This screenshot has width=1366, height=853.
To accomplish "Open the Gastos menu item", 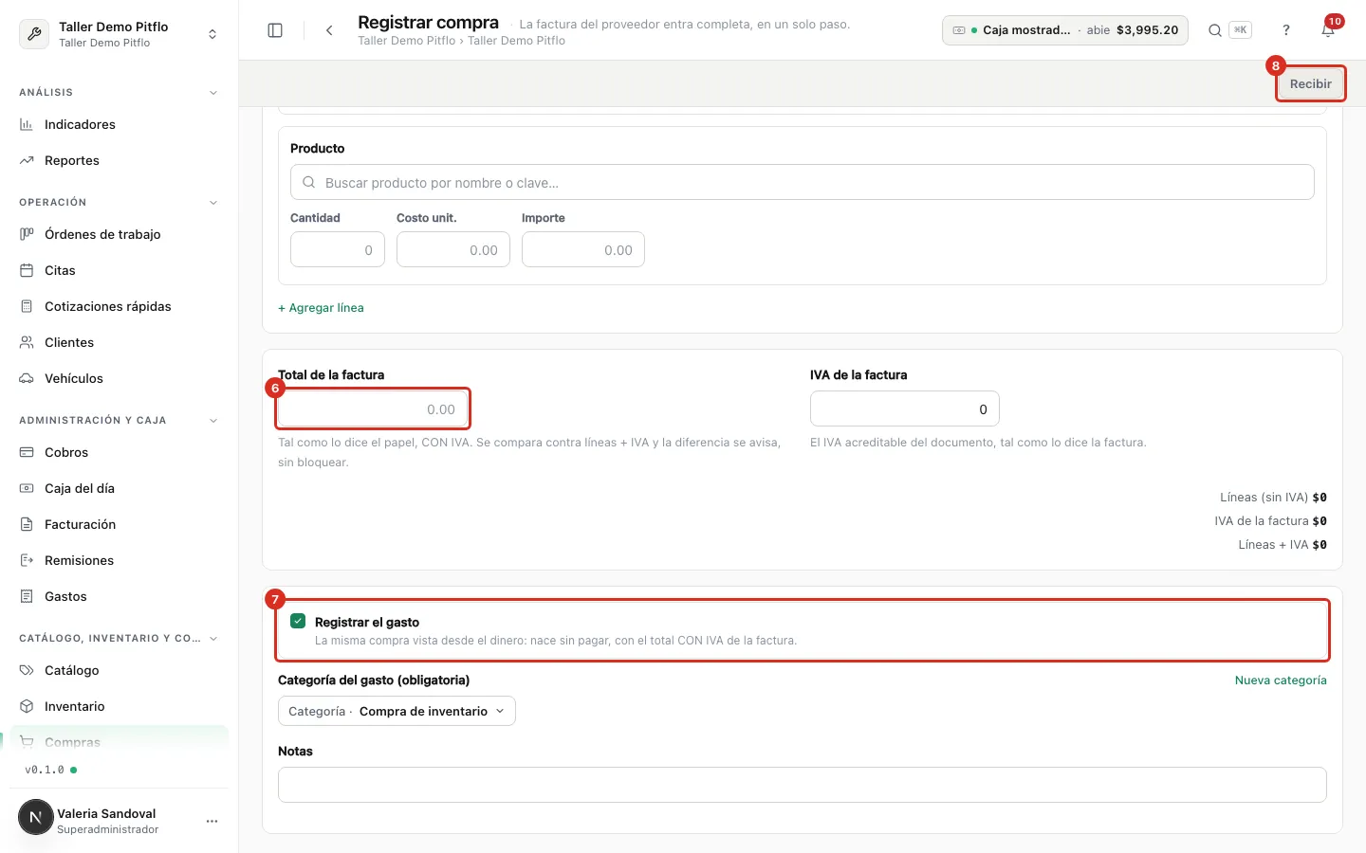I will [x=120, y=596].
